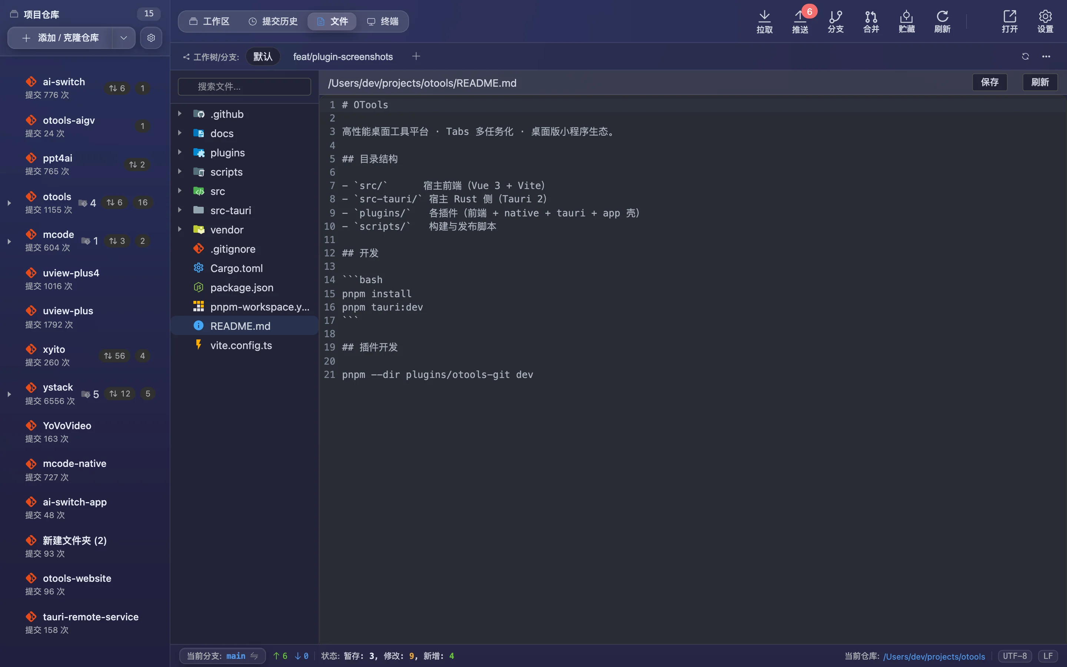This screenshot has height=667, width=1067.
Task: Click the Merge (合并) icon
Action: click(x=871, y=21)
